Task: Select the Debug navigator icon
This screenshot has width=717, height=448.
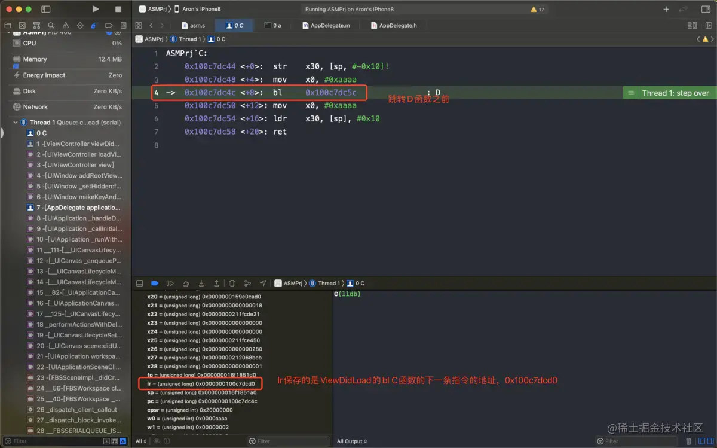Action: click(93, 26)
